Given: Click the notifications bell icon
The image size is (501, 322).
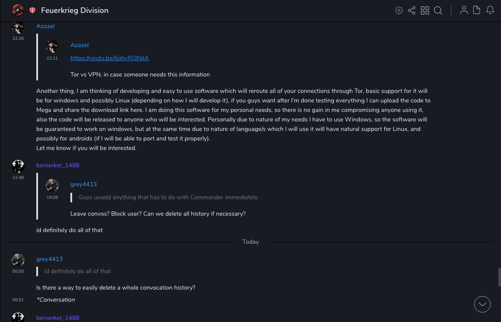Looking at the screenshot, I should point(490,10).
